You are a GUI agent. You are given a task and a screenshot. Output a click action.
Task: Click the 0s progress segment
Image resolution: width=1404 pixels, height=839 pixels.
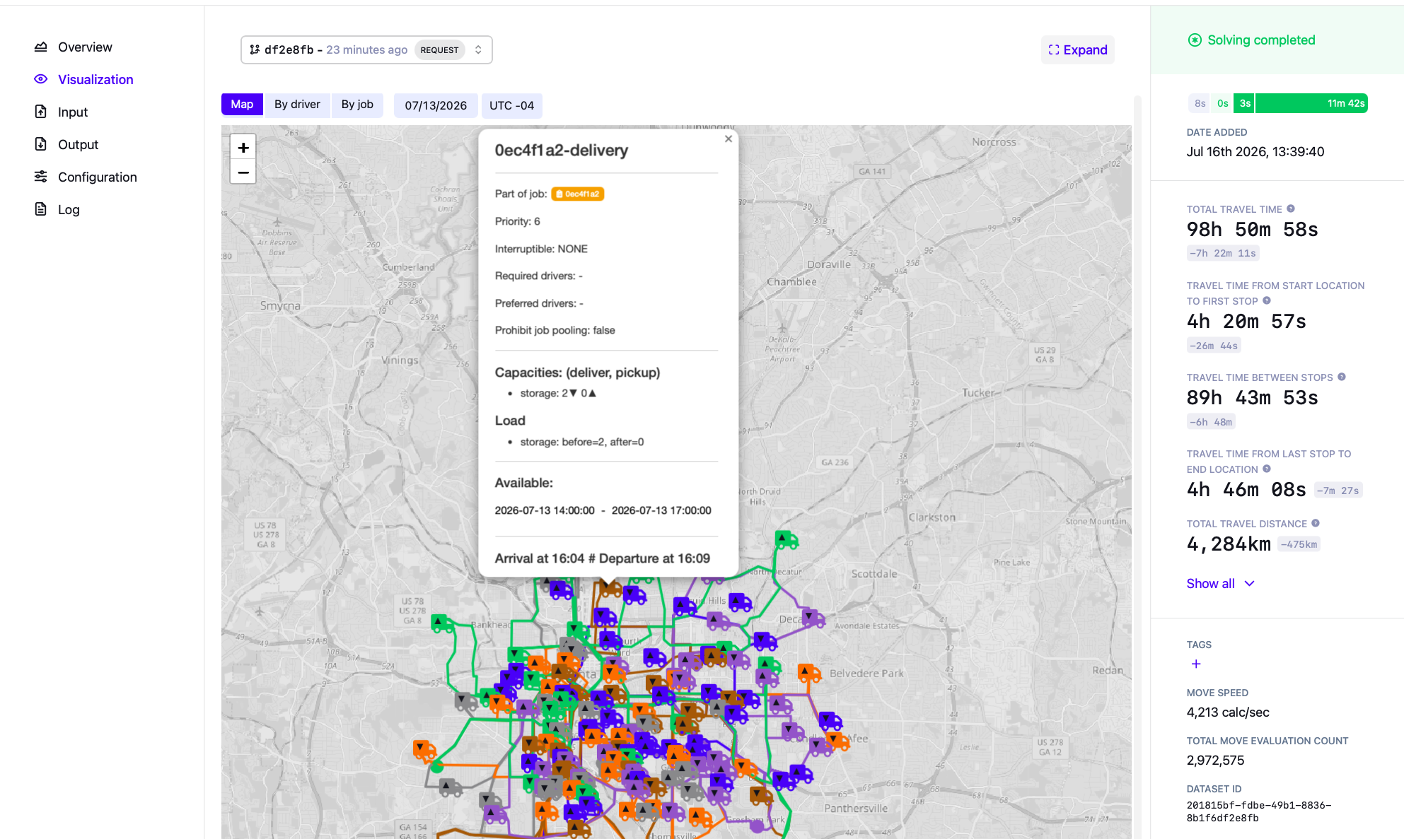coord(1222,103)
